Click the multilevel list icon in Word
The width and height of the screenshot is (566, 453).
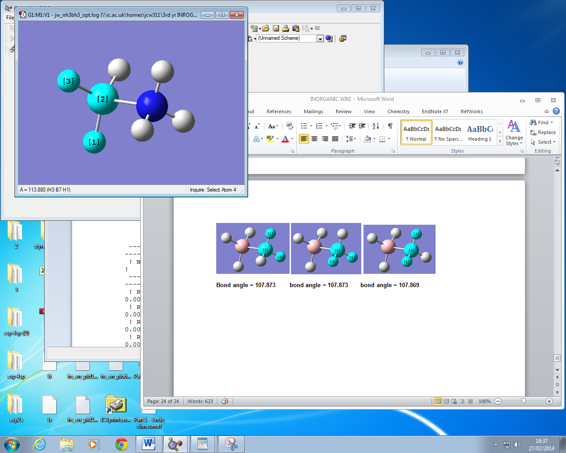coord(335,126)
